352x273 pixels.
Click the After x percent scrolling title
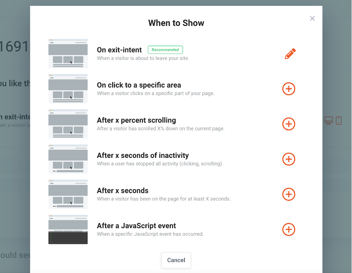click(136, 120)
